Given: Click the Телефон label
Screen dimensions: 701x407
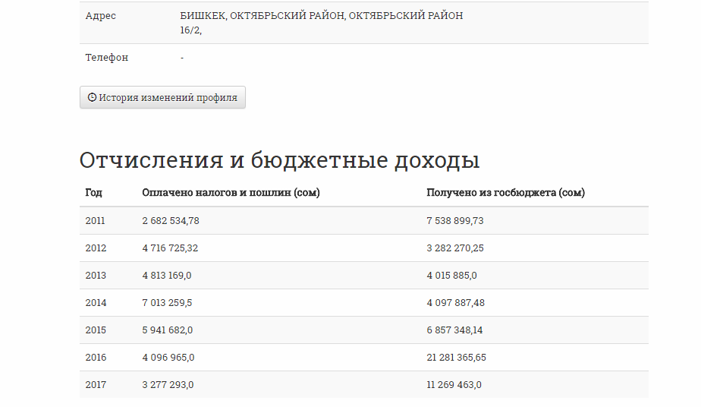Looking at the screenshot, I should [x=107, y=58].
